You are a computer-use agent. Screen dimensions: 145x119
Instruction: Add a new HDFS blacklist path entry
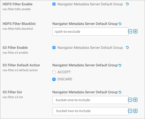[135, 32]
